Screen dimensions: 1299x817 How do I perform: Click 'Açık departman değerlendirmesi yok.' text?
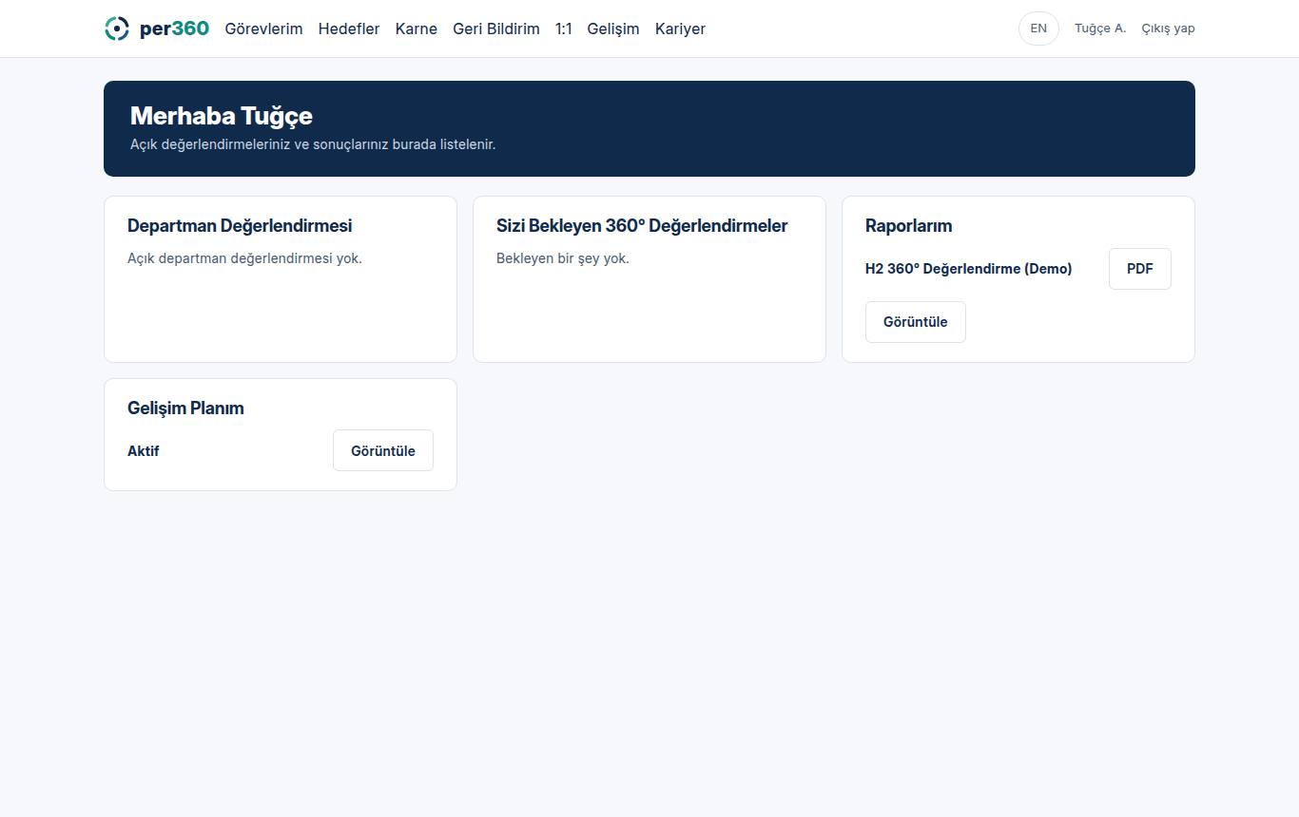(244, 258)
